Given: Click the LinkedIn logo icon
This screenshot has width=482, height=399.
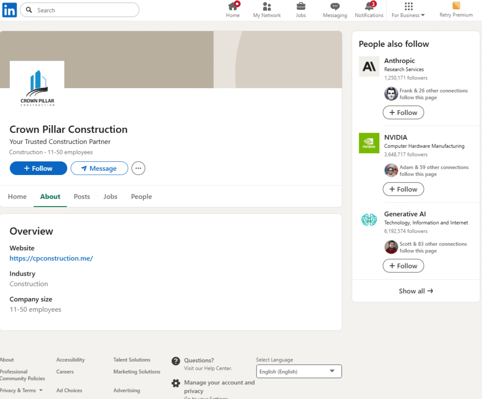Looking at the screenshot, I should [9, 10].
